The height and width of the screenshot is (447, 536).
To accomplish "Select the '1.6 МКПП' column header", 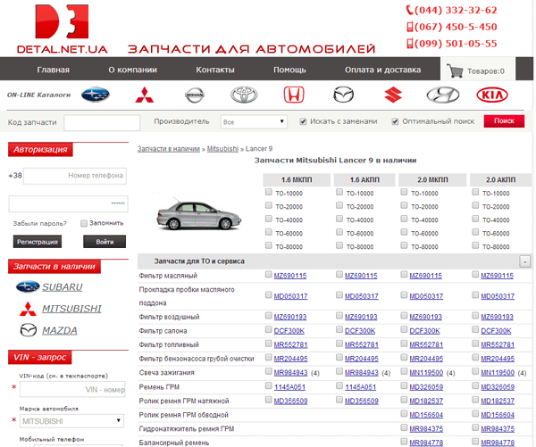I will [297, 179].
